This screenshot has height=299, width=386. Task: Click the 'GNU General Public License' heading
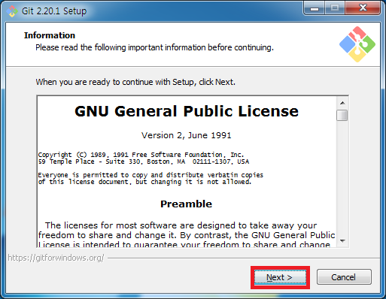pyautogui.click(x=187, y=111)
